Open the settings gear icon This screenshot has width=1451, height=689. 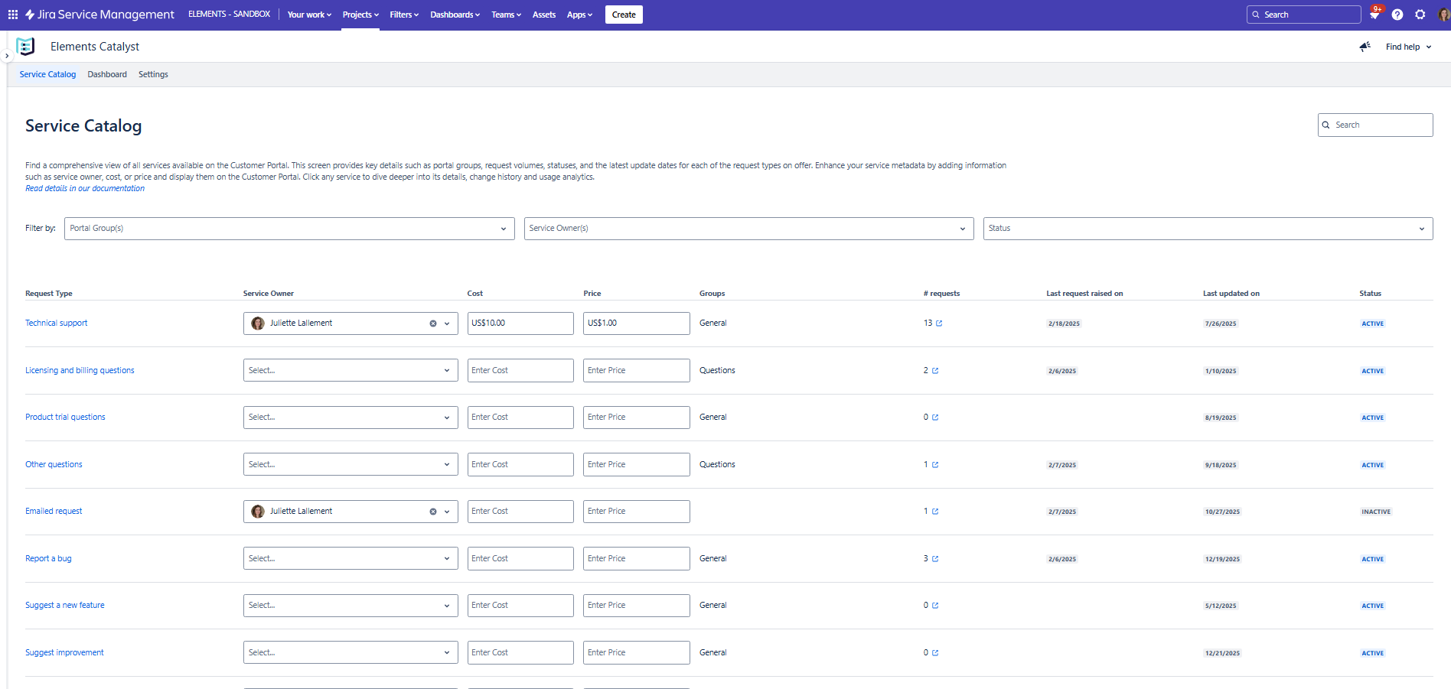(x=1420, y=15)
